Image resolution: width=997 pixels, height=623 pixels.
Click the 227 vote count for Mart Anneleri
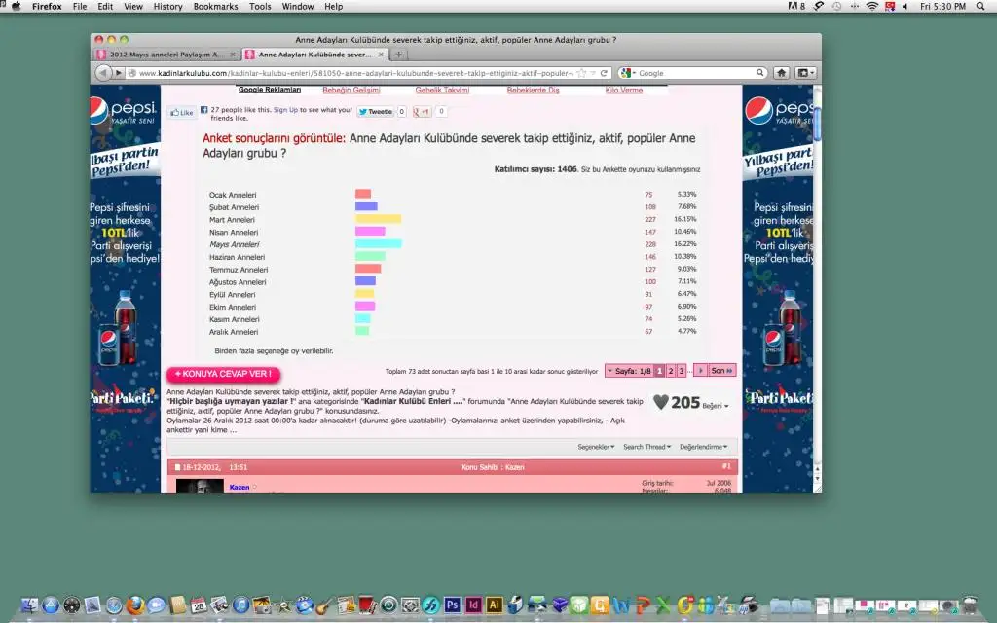coord(650,219)
